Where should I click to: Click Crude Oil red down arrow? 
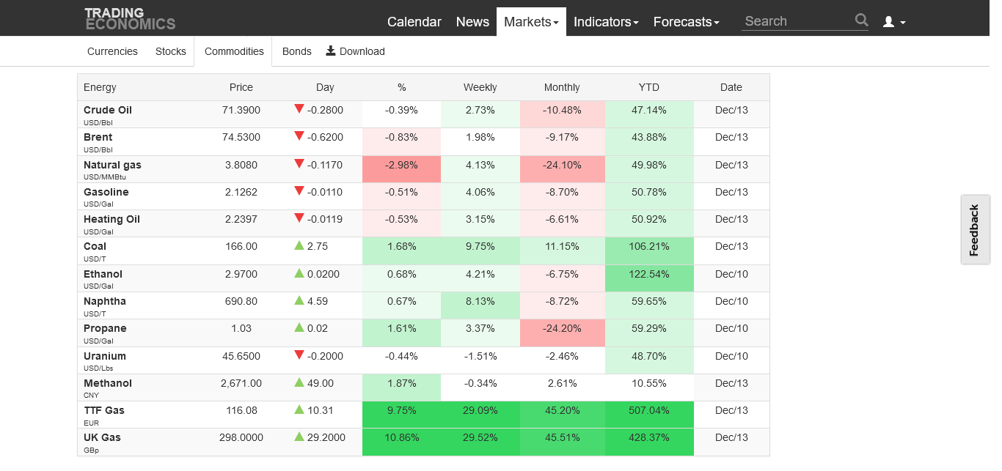click(x=299, y=109)
